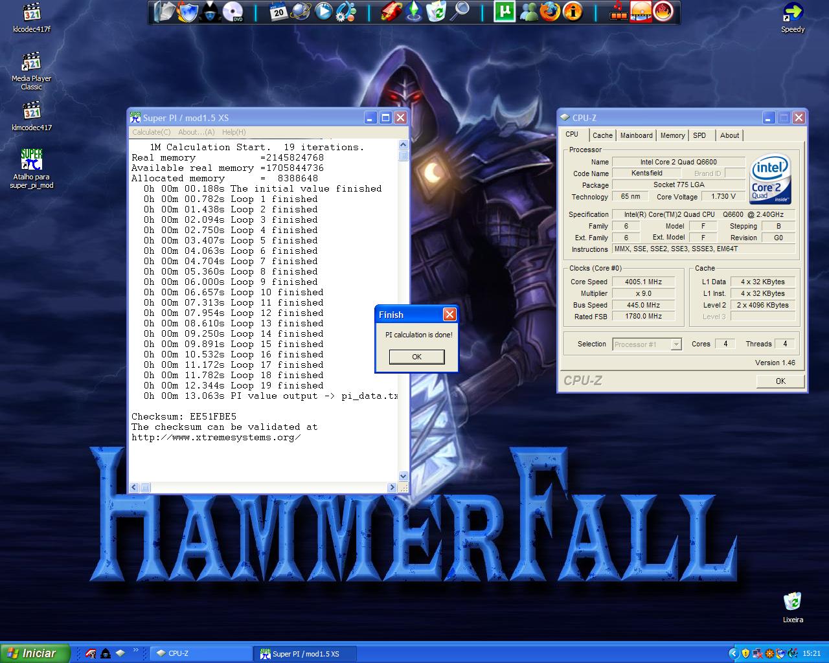829x663 pixels.
Task: Click the xtremesystems.org URL text
Action: 216,437
